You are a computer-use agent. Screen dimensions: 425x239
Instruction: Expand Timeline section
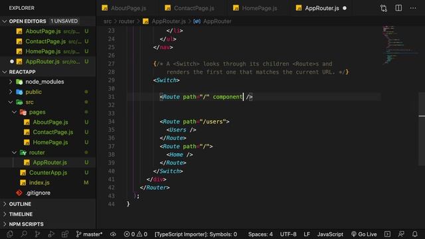tap(48, 214)
